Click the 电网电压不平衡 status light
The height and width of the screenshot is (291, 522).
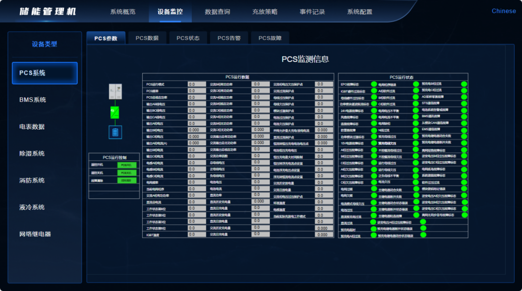click(x=416, y=110)
